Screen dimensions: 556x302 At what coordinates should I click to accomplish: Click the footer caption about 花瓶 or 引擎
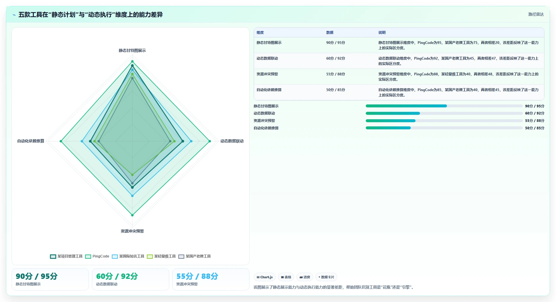(334, 287)
